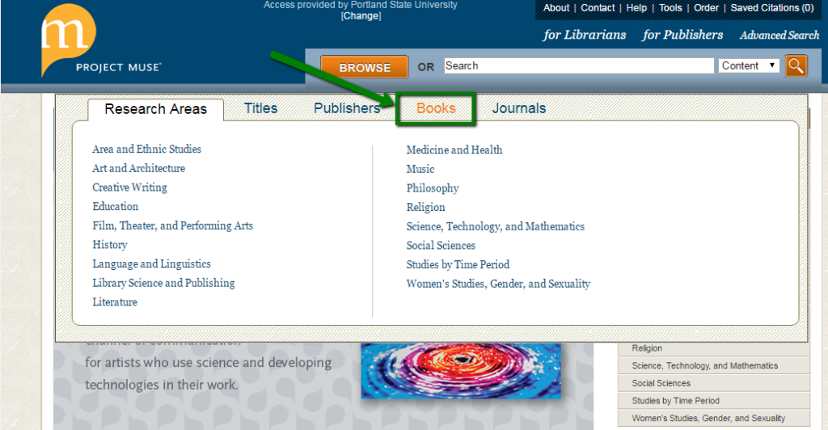View Saved Citations (0)
The height and width of the screenshot is (430, 828).
point(772,8)
